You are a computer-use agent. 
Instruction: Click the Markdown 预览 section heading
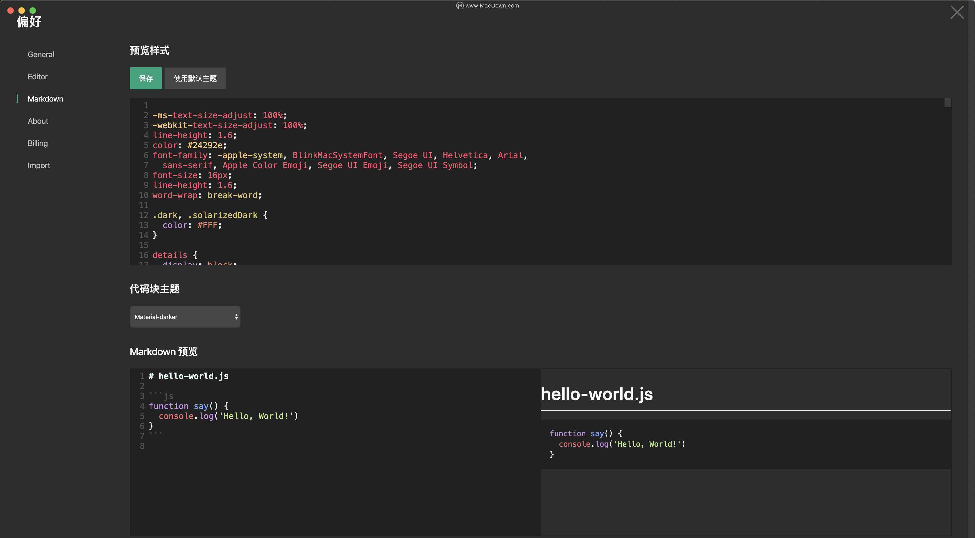click(164, 352)
